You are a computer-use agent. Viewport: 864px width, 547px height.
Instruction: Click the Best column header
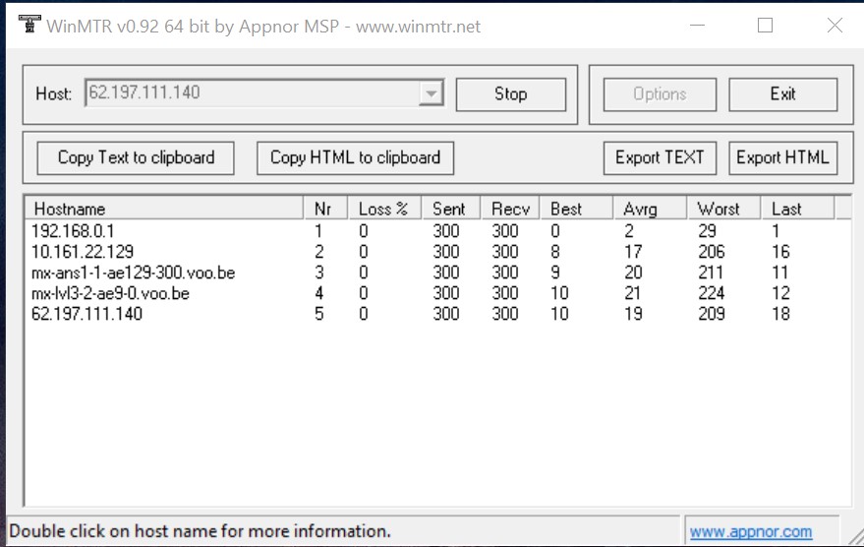(576, 209)
